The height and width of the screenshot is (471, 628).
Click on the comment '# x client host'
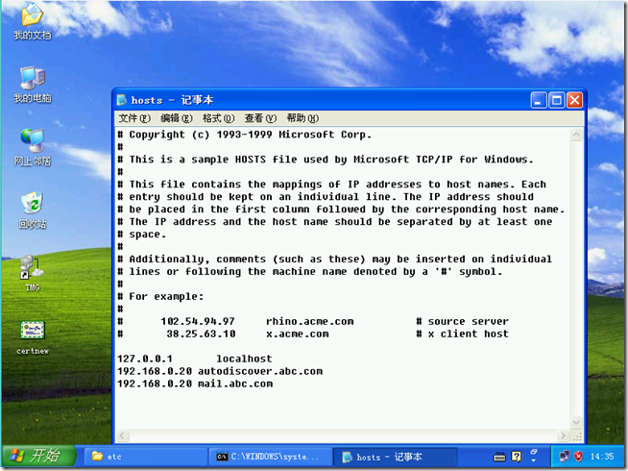point(462,334)
